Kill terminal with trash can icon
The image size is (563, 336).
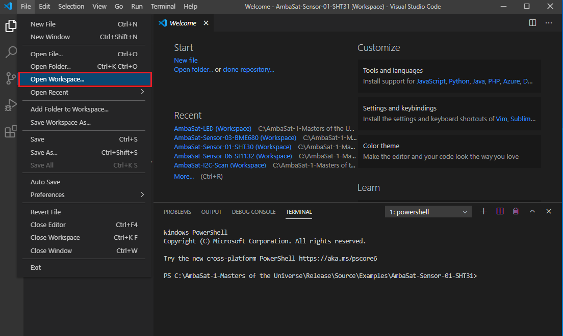tap(516, 211)
